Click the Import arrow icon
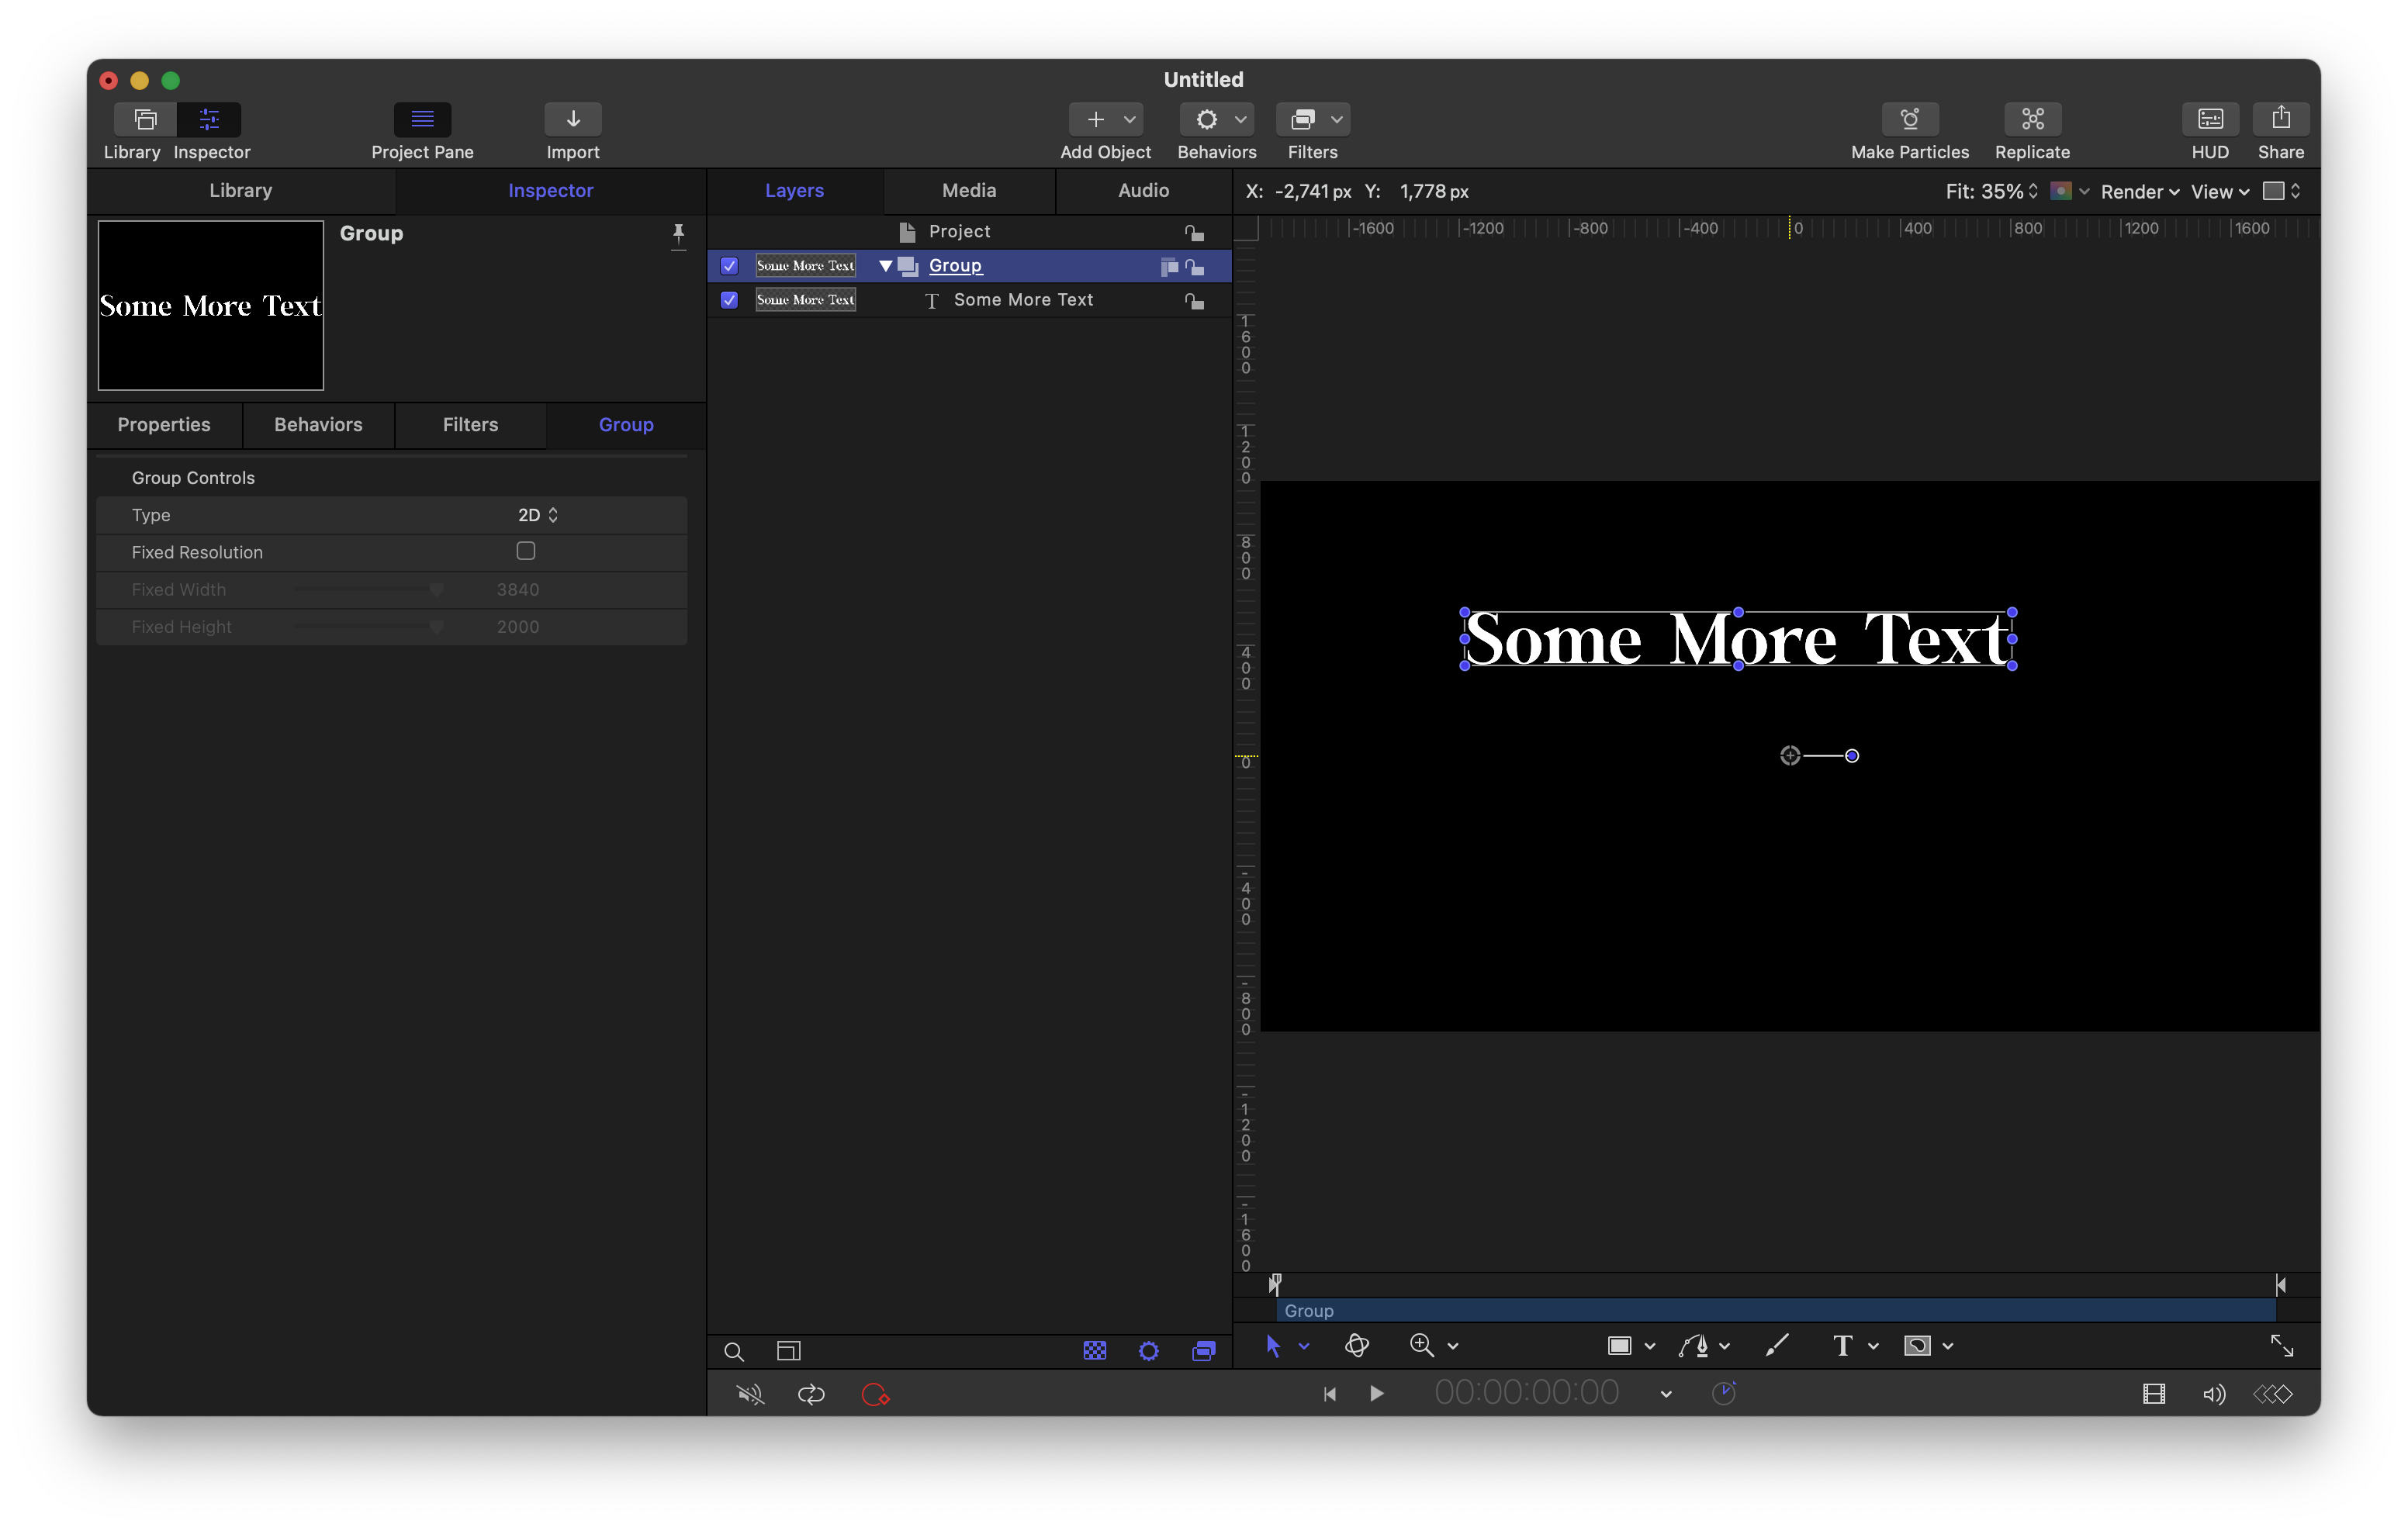This screenshot has width=2408, height=1531. pos(573,119)
